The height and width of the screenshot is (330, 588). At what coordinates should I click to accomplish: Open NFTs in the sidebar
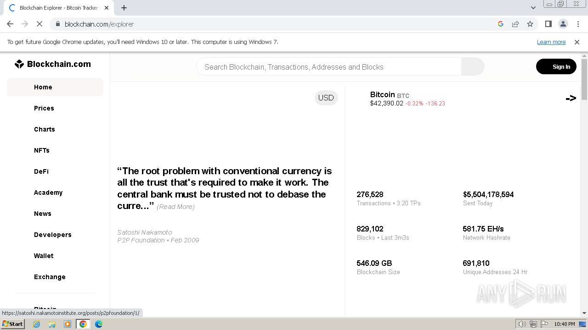(x=42, y=150)
